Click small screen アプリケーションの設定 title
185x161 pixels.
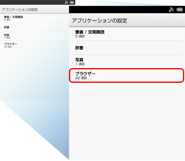tap(20, 10)
